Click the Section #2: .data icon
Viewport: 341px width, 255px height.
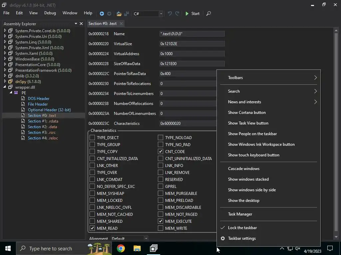tap(23, 127)
